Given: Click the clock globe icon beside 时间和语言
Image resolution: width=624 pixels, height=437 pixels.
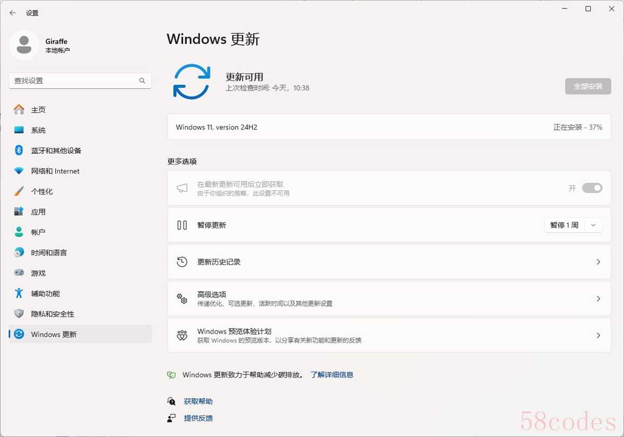Looking at the screenshot, I should click(x=19, y=253).
